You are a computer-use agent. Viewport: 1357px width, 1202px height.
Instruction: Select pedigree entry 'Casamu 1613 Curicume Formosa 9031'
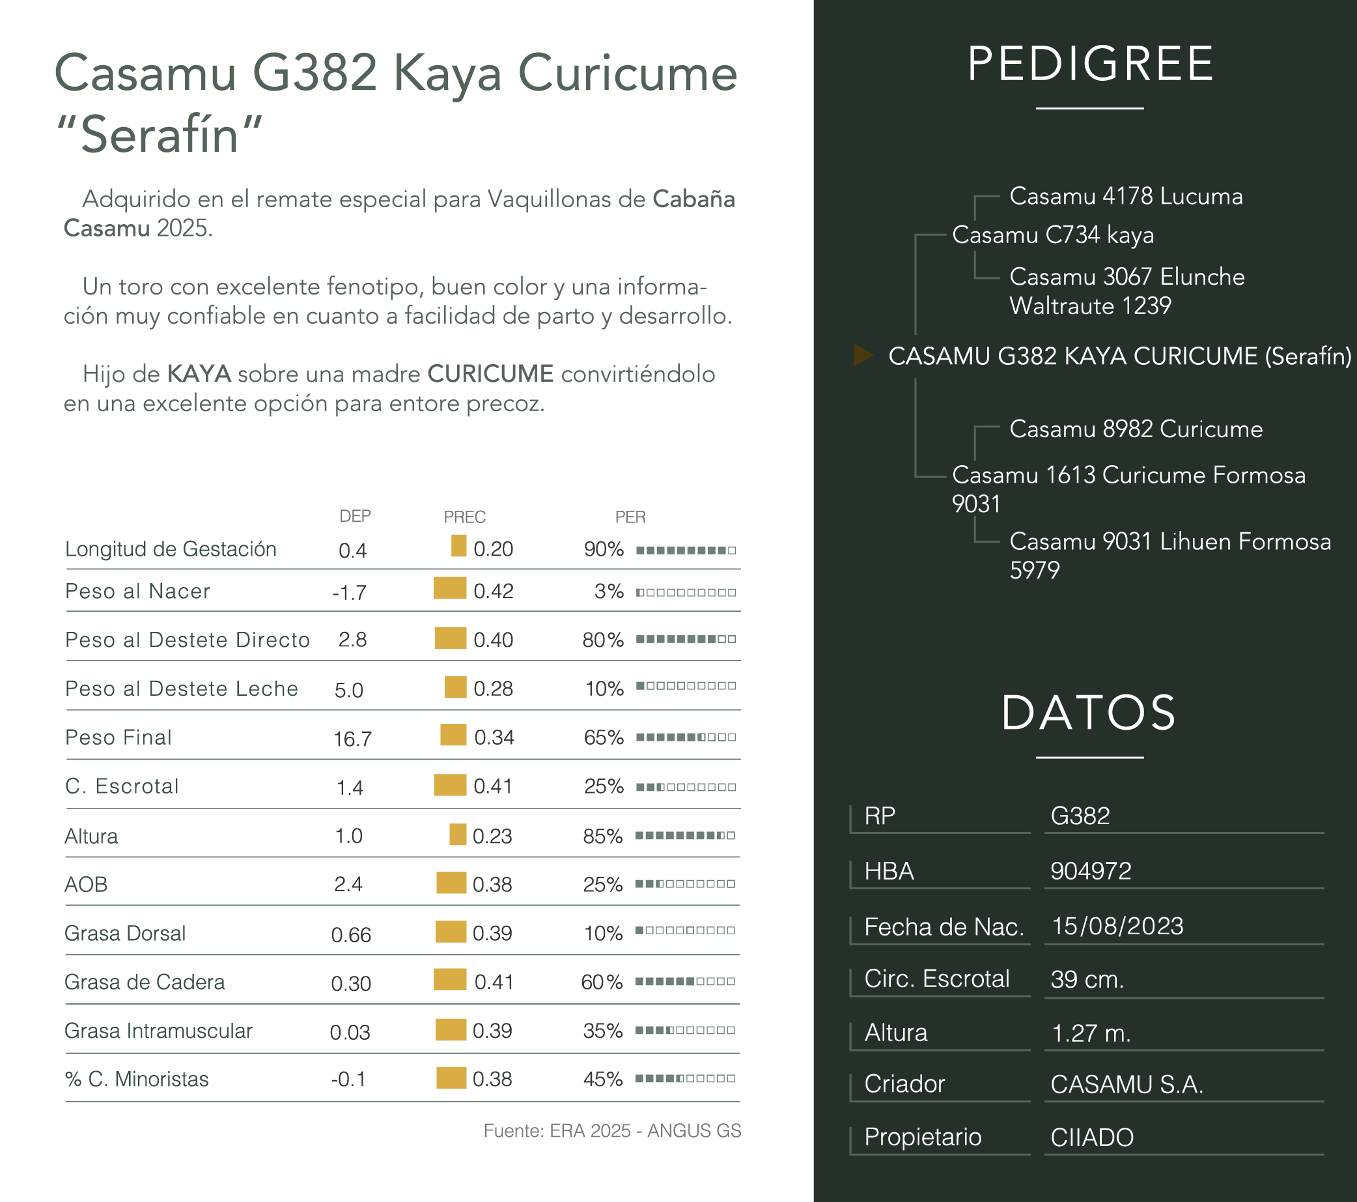(1128, 489)
